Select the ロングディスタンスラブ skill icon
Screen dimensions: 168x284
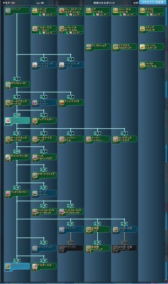click(x=115, y=139)
